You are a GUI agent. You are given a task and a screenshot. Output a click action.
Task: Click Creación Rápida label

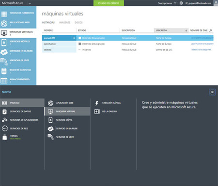111,103
